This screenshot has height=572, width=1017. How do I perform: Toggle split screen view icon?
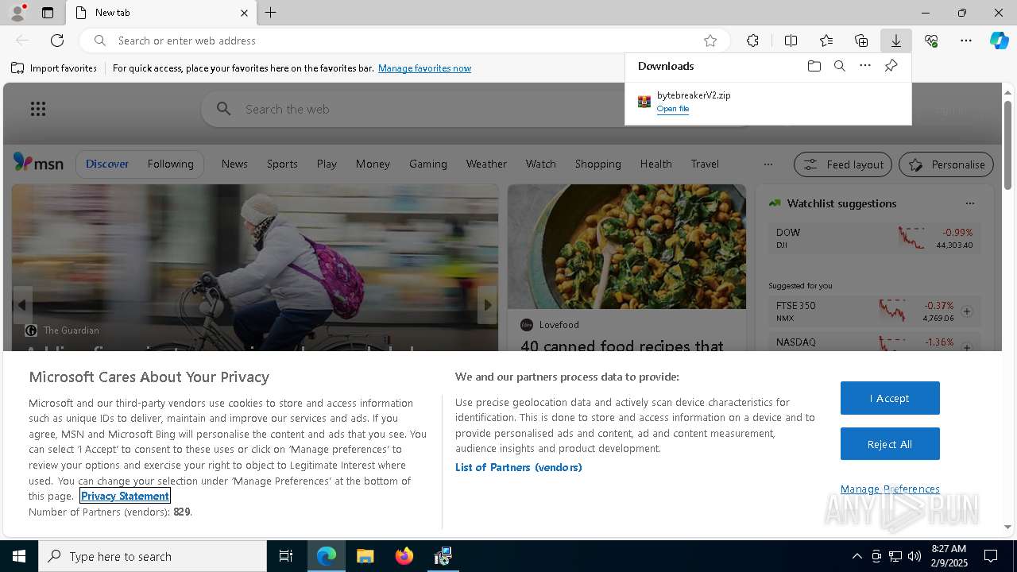(791, 41)
